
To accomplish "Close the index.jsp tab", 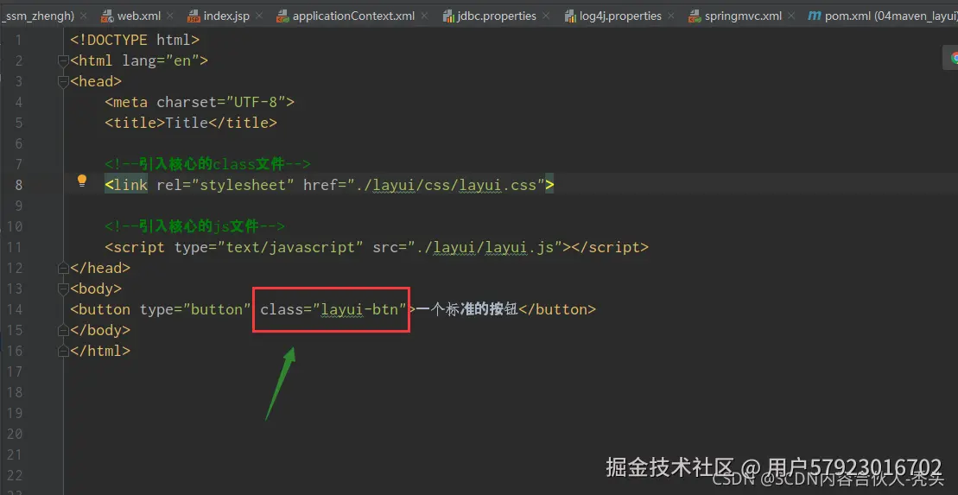I will click(x=259, y=16).
